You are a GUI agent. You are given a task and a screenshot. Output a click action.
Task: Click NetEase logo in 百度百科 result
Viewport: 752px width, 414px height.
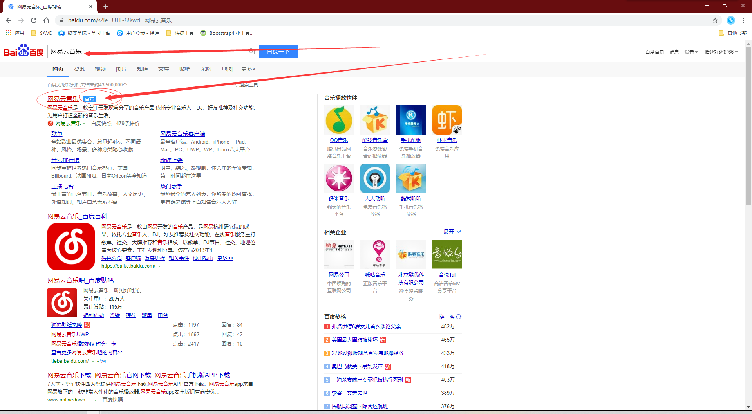tap(71, 247)
